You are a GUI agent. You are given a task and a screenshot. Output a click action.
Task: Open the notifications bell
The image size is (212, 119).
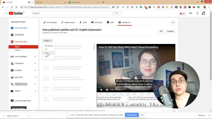(x=197, y=13)
